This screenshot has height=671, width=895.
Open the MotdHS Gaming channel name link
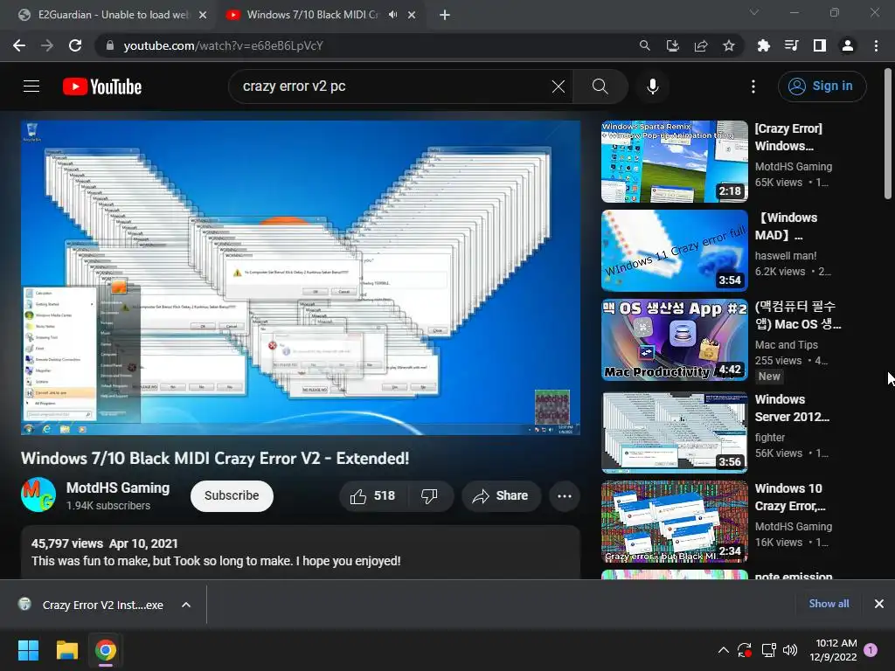[x=118, y=488]
